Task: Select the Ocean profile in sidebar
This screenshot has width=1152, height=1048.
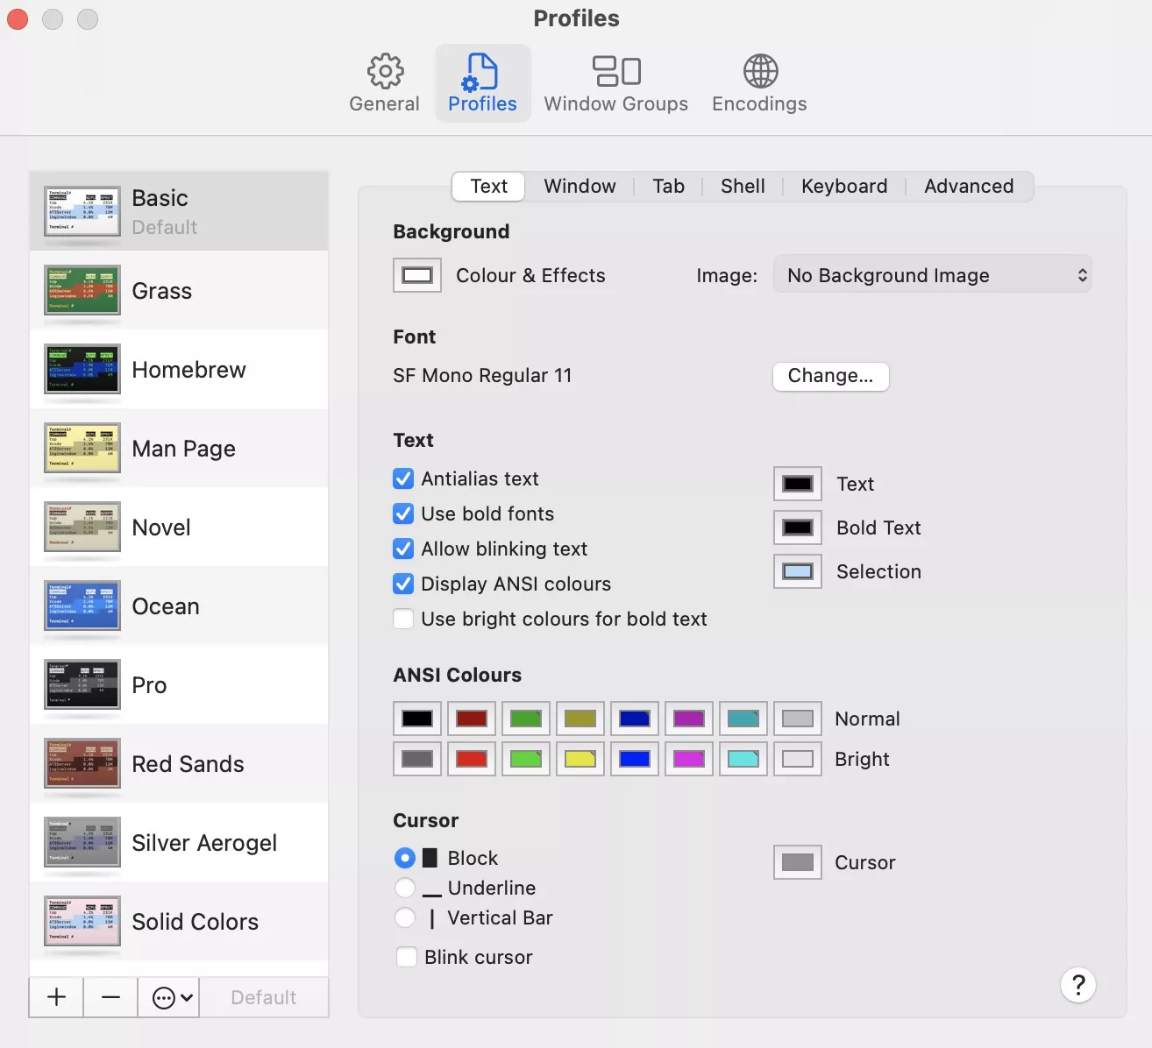Action: [x=166, y=606]
